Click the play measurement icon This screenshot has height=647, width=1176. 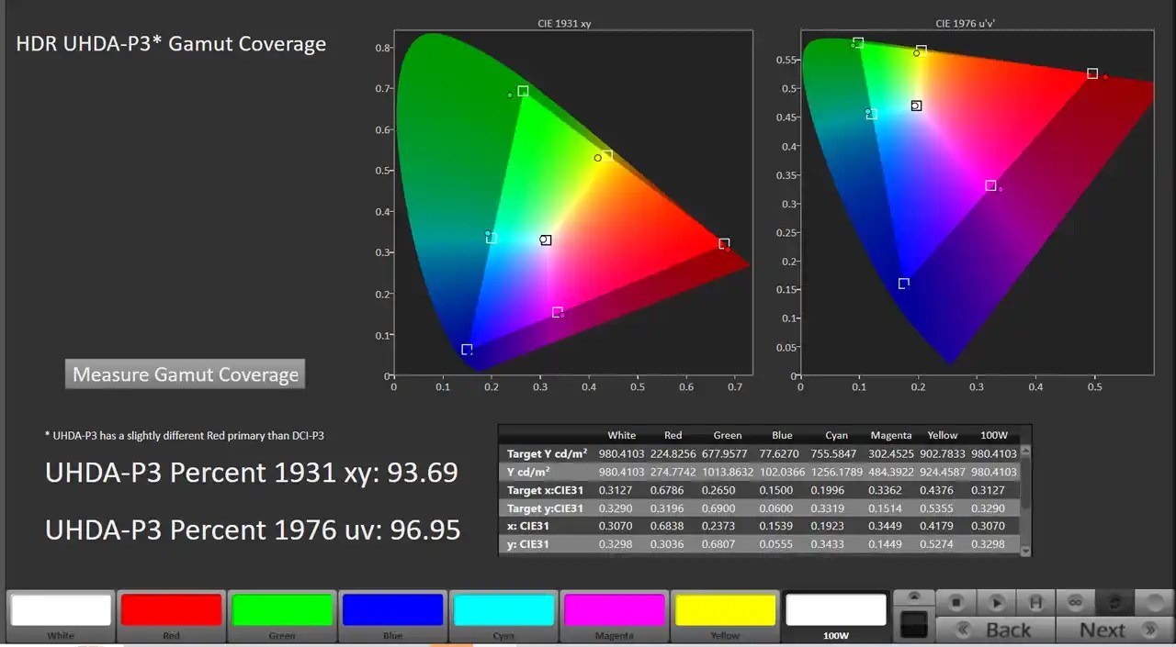(x=997, y=603)
